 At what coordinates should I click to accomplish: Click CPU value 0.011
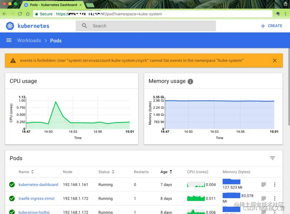click(x=211, y=199)
